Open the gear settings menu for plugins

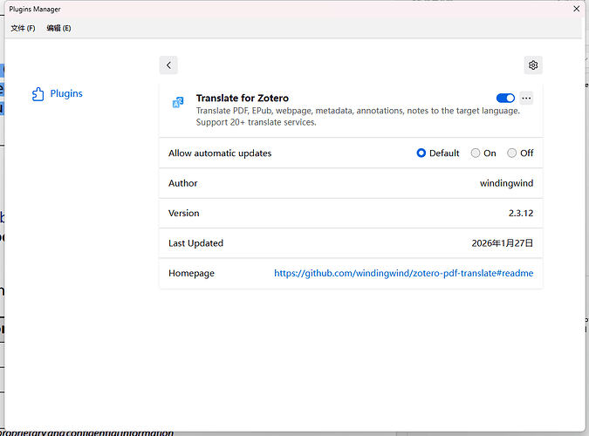(x=533, y=65)
